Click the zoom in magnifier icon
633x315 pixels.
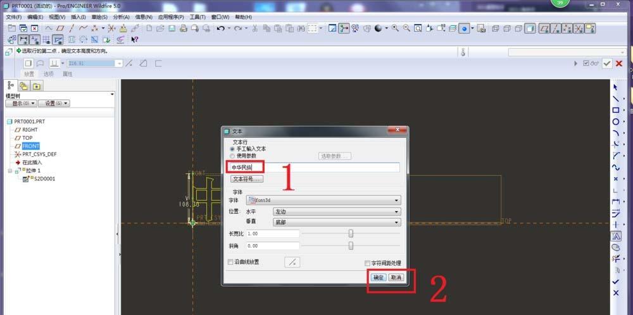(x=395, y=28)
